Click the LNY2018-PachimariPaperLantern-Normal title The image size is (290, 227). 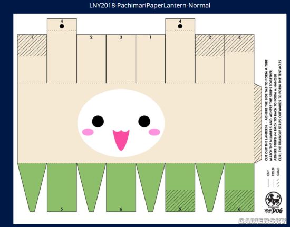pyautogui.click(x=150, y=5)
